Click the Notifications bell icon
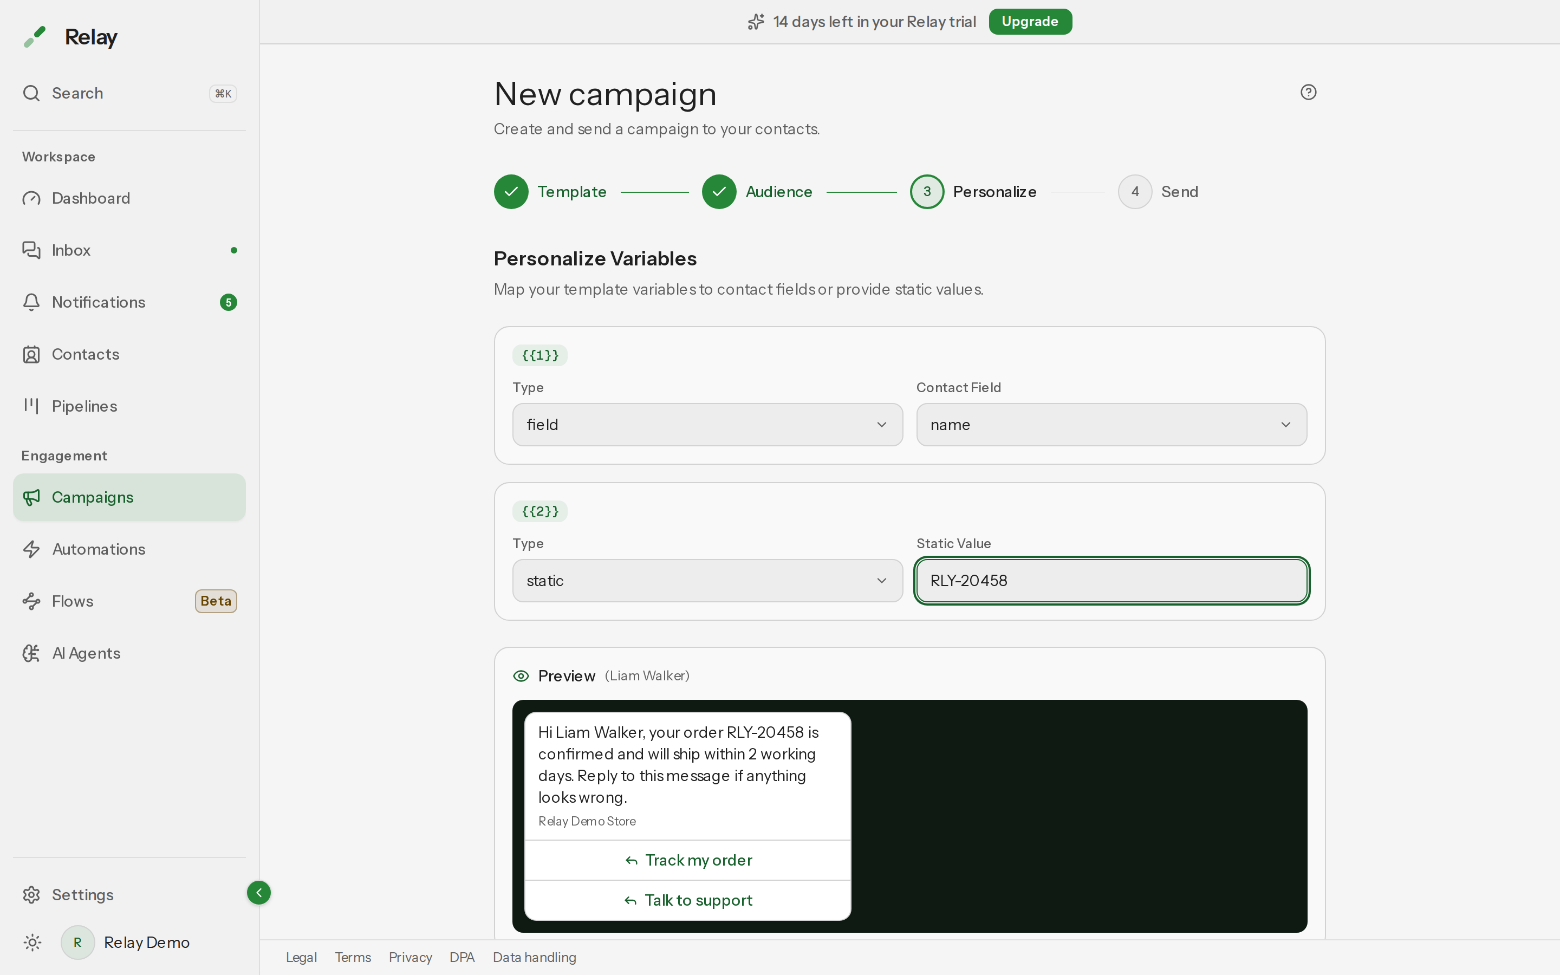 coord(31,302)
